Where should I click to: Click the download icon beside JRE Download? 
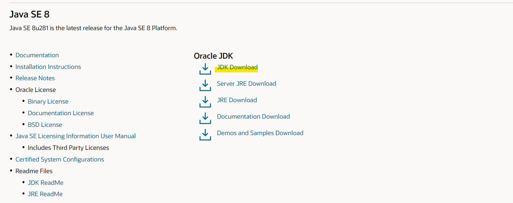click(205, 101)
